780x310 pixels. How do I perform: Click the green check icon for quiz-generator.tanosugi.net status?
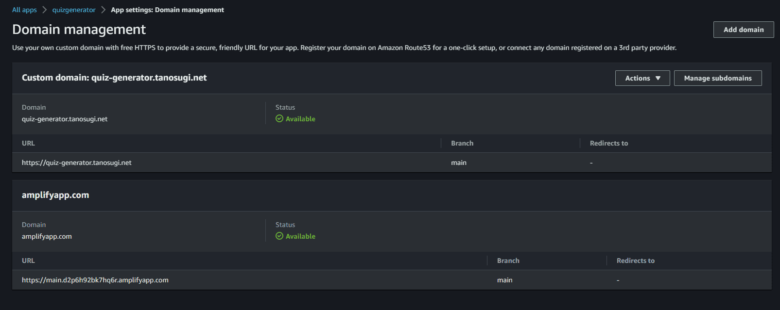279,119
